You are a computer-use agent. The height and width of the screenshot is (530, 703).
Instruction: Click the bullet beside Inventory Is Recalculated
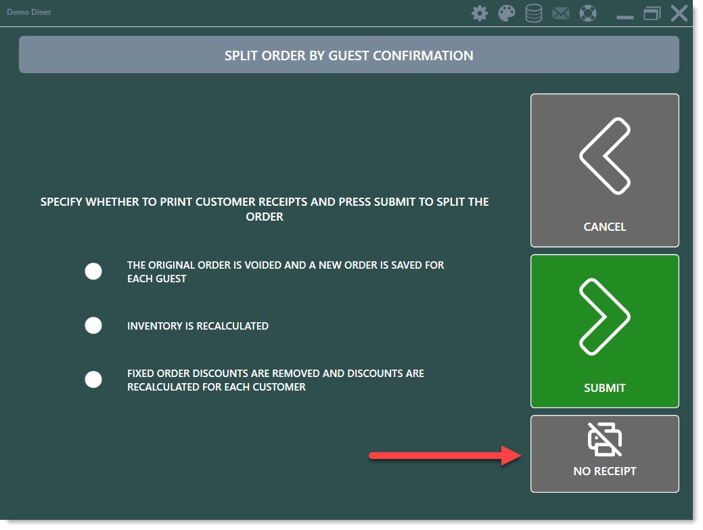tap(93, 326)
